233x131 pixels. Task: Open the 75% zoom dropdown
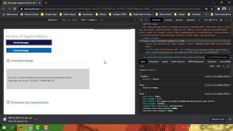84,20
